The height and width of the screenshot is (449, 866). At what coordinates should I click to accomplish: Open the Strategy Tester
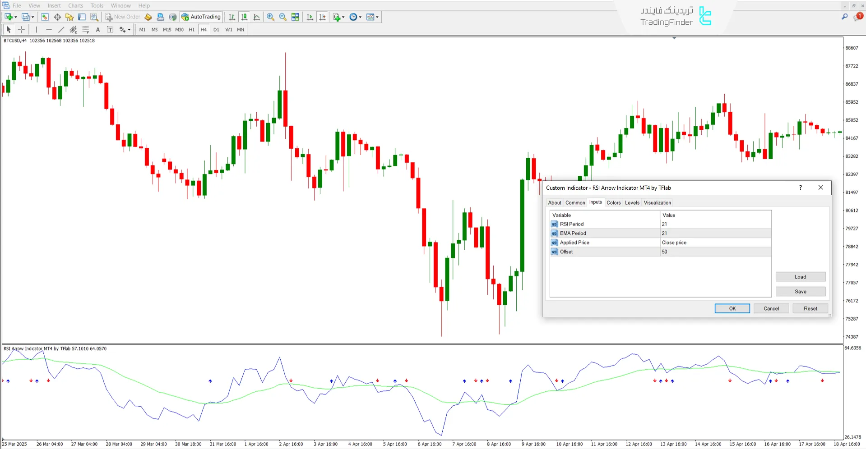[94, 17]
